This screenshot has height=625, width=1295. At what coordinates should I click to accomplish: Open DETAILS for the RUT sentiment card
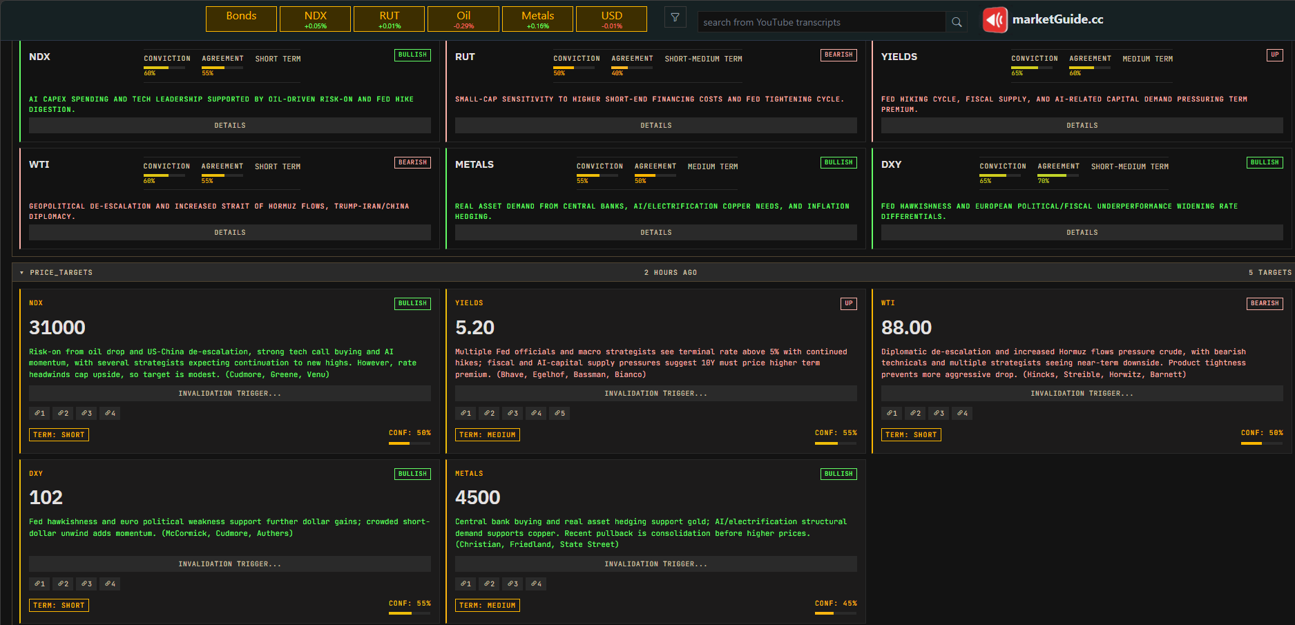point(656,125)
